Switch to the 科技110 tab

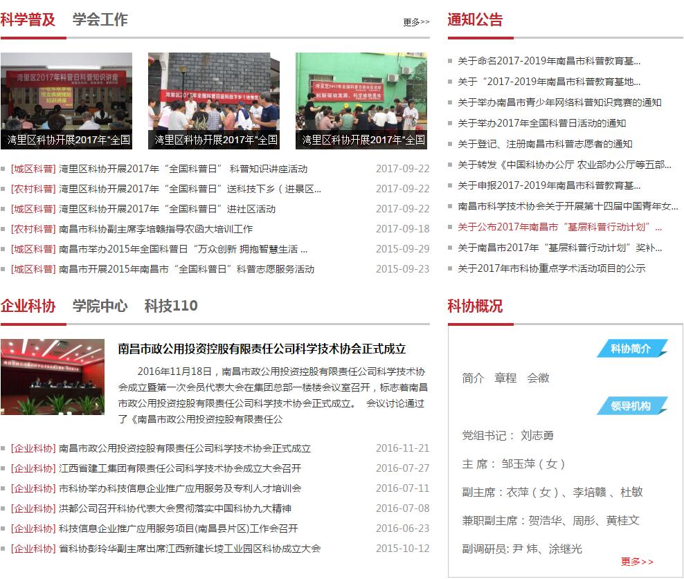pyautogui.click(x=171, y=306)
